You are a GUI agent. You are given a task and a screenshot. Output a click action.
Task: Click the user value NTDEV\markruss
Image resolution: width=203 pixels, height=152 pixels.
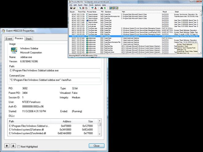31,102
